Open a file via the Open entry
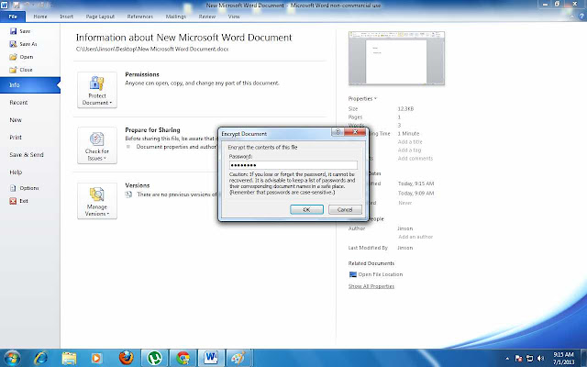The image size is (587, 367). pyautogui.click(x=21, y=57)
